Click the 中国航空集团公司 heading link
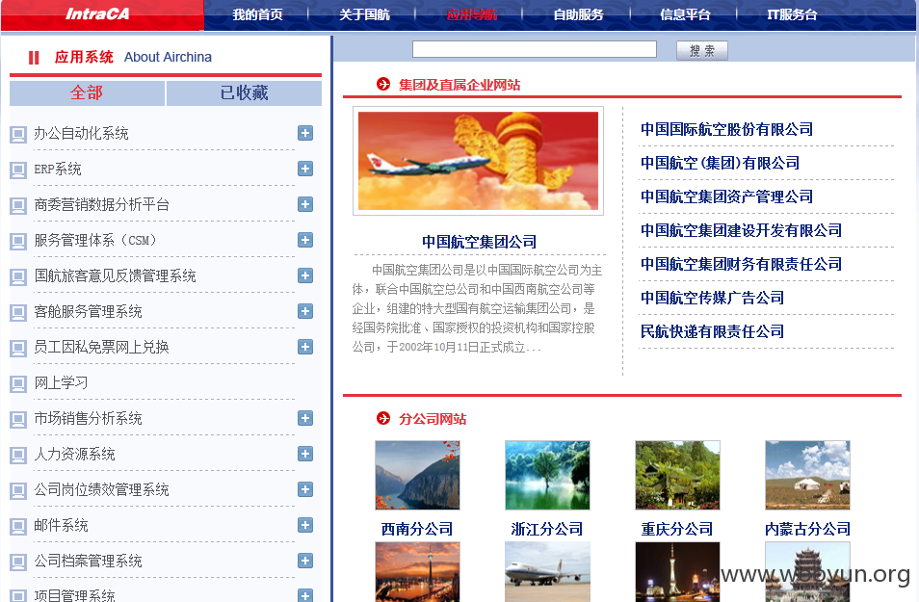 pos(480,242)
